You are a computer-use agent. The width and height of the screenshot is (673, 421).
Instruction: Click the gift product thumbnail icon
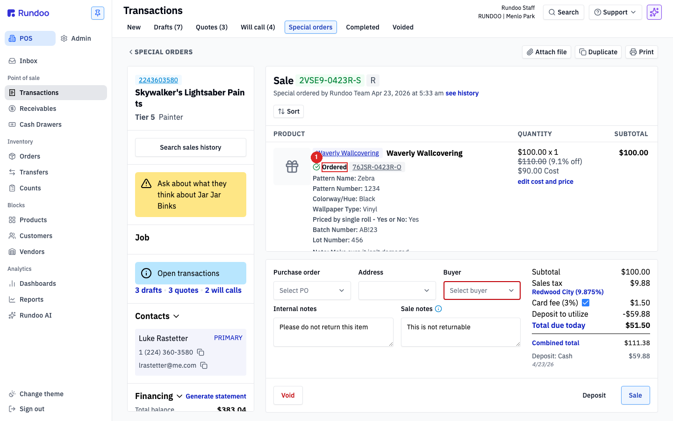pos(292,167)
